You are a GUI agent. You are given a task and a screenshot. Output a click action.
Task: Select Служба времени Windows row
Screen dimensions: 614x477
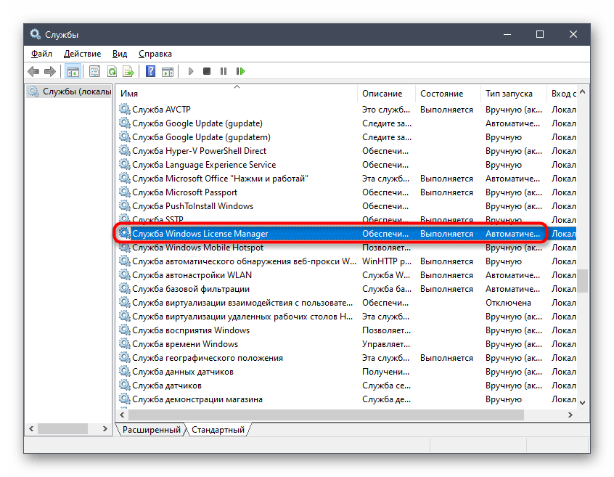[x=347, y=344]
